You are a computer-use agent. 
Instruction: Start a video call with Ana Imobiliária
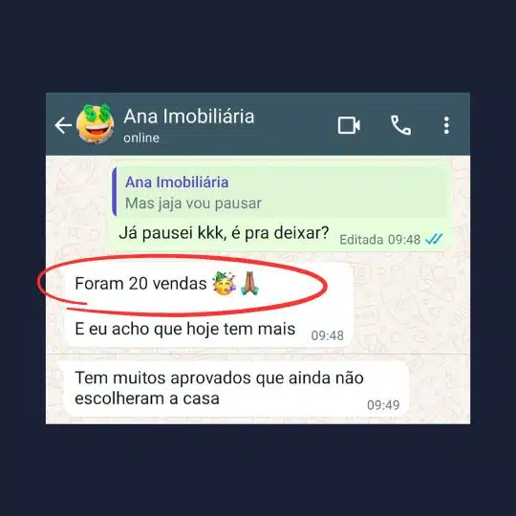349,125
